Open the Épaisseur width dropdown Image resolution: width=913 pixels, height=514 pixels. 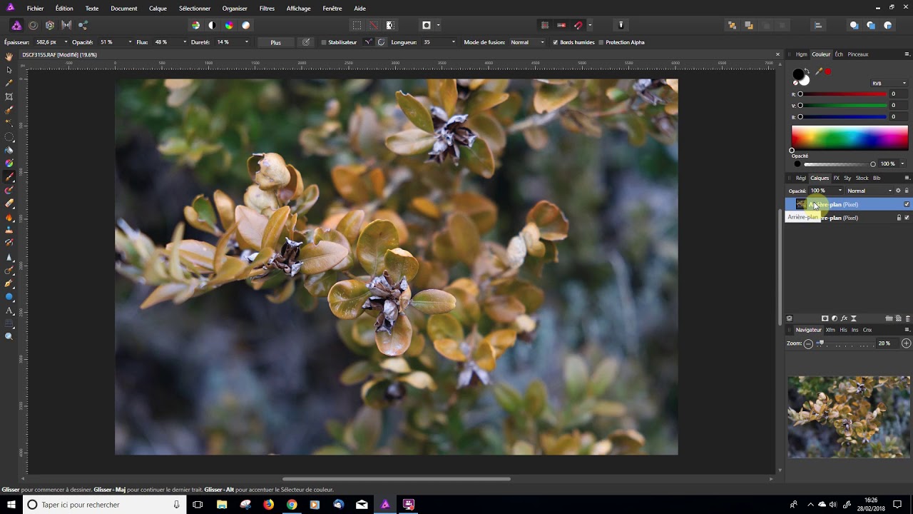click(x=66, y=42)
